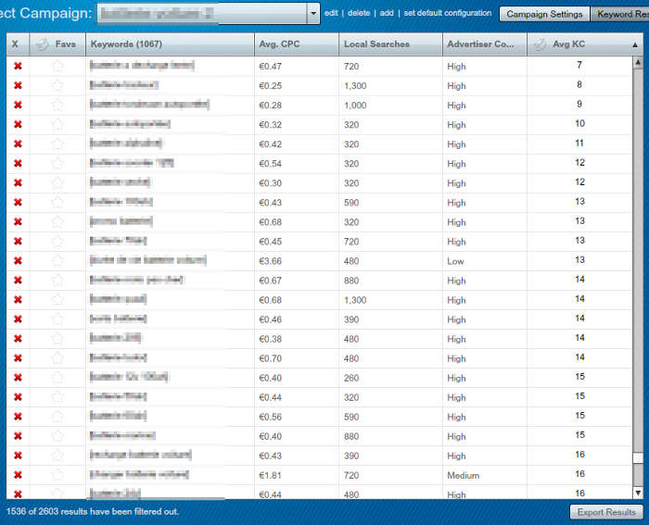Sort by the Local Searches column header
Image resolution: width=649 pixels, height=525 pixels.
[388, 44]
